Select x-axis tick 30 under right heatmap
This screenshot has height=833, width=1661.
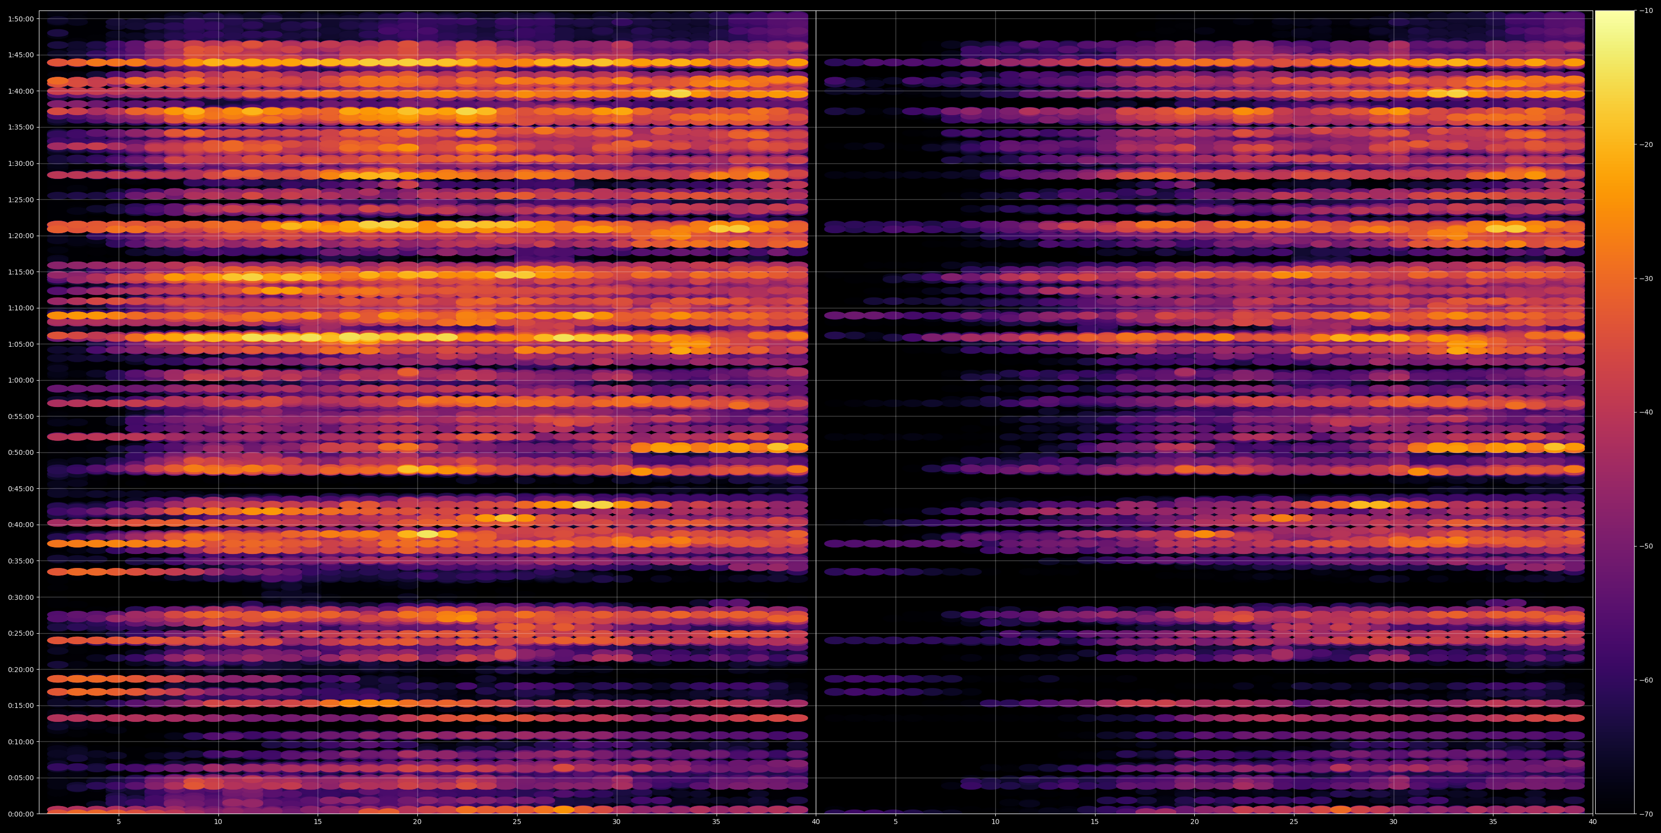tap(1393, 822)
